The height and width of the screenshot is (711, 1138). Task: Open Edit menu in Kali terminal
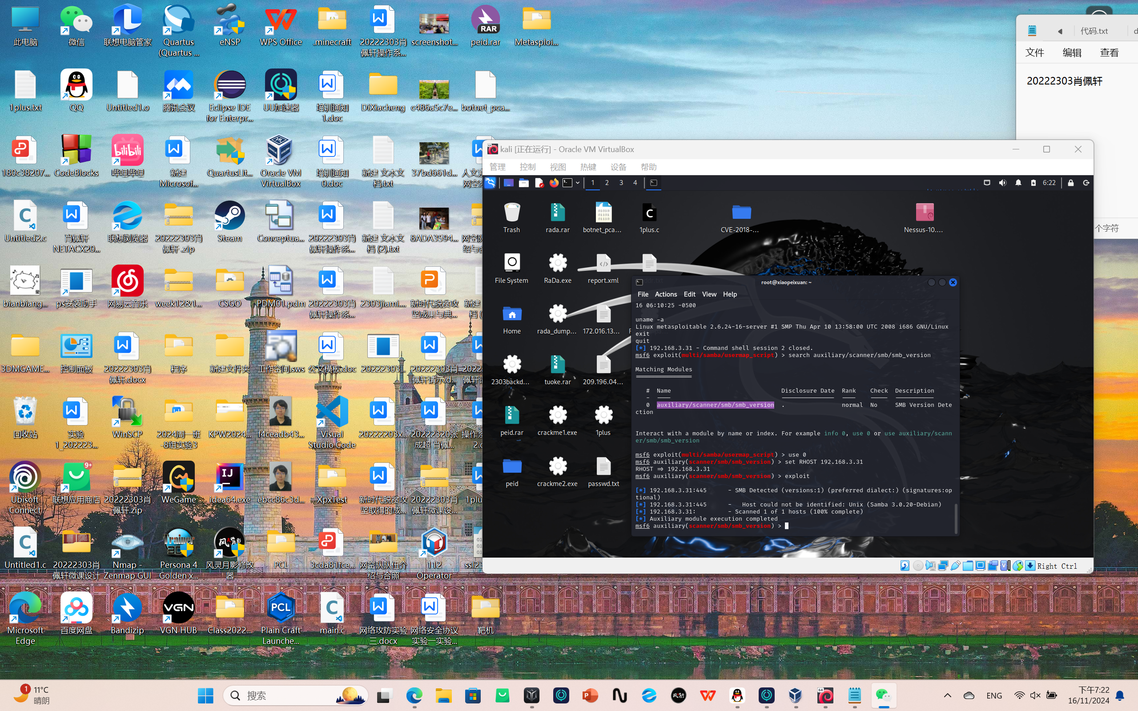point(689,294)
